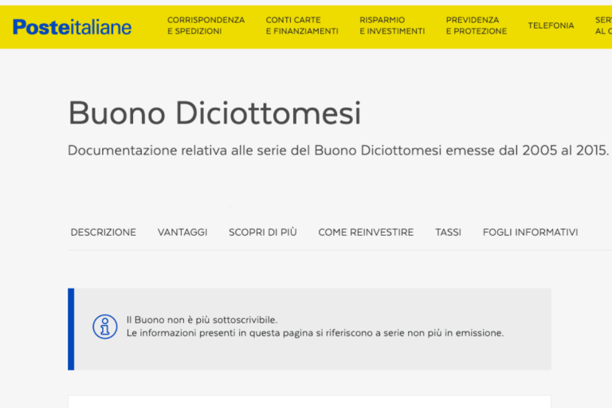Image resolution: width=612 pixels, height=408 pixels.
Task: Click the blue info icon in notice
Action: pyautogui.click(x=105, y=327)
